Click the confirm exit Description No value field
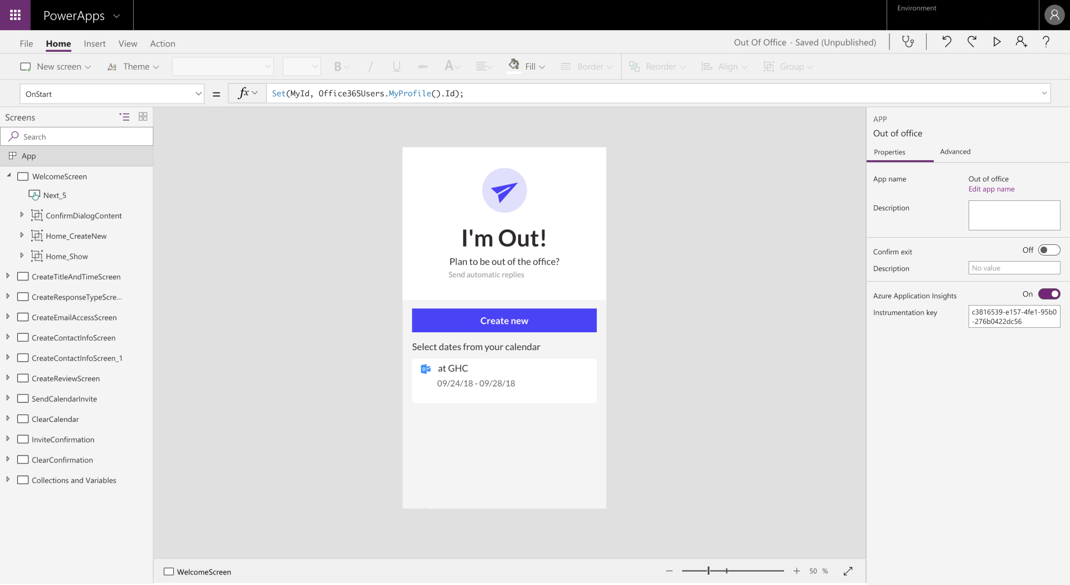The width and height of the screenshot is (1070, 585). (x=1014, y=268)
